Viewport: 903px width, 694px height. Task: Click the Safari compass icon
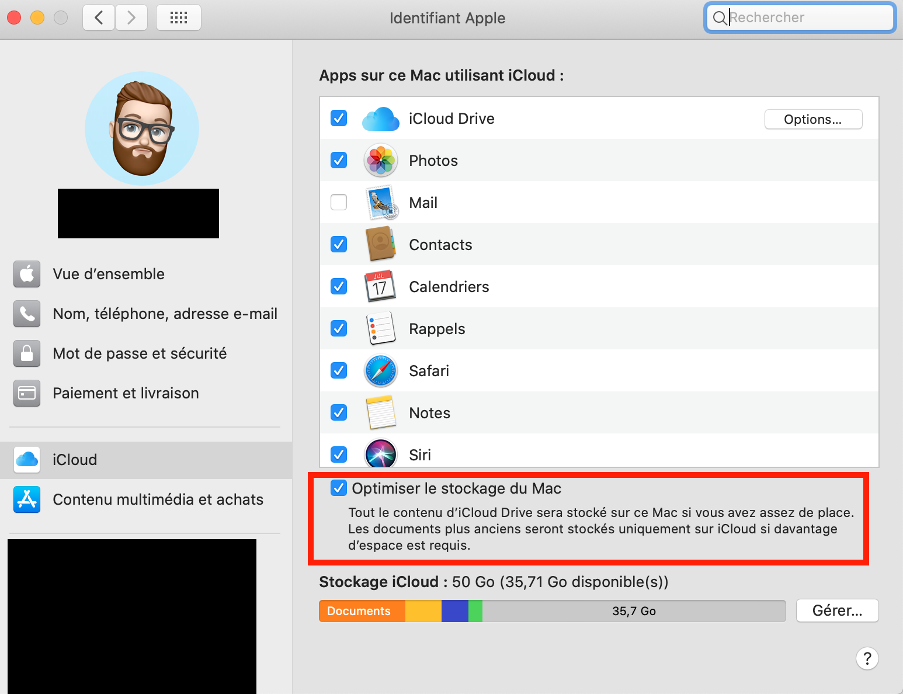(381, 371)
